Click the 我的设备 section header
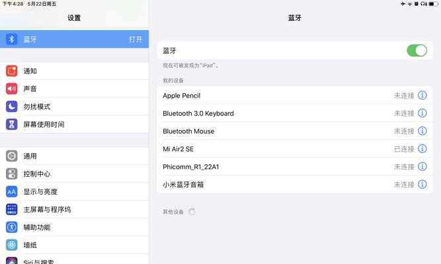 point(173,81)
